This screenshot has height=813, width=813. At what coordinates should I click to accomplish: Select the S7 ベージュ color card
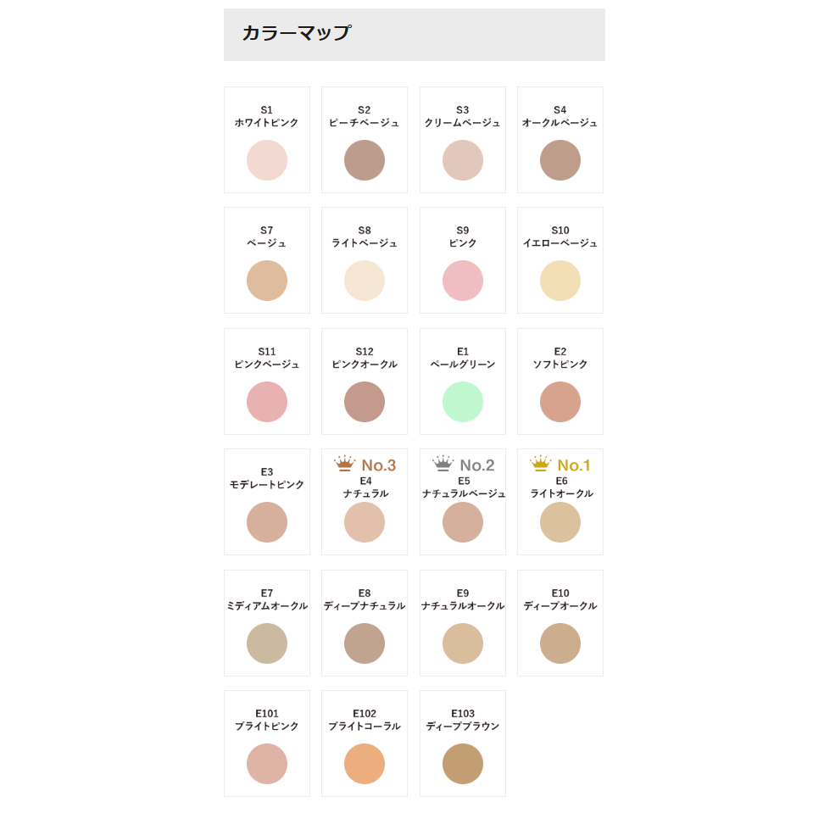click(267, 260)
